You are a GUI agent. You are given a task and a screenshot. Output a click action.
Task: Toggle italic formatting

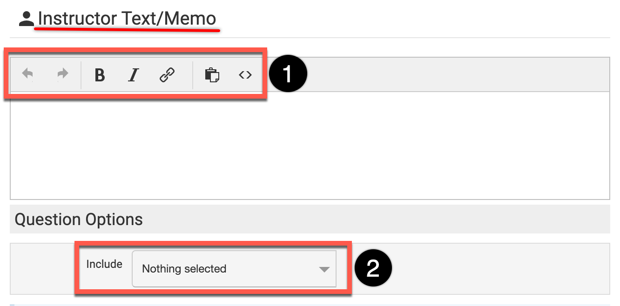[x=134, y=75]
